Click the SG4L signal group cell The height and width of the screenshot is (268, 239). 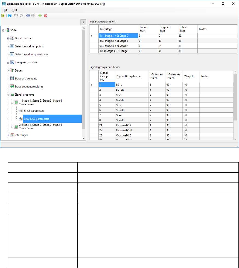click(132, 115)
